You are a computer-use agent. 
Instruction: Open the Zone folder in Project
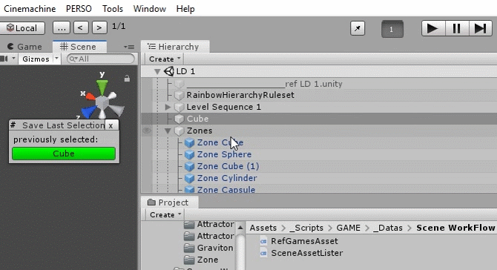[x=207, y=260]
